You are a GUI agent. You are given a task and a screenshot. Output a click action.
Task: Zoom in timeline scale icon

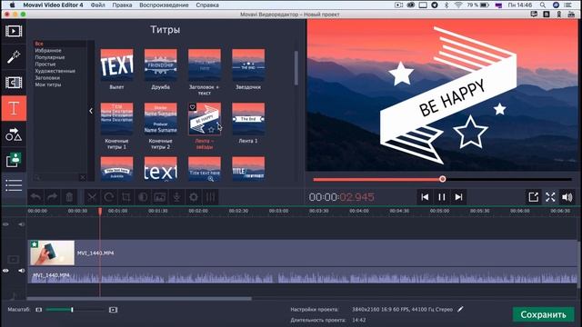pos(113,310)
